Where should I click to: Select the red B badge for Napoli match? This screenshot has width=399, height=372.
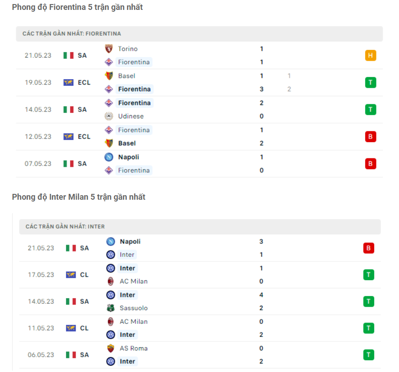click(x=371, y=164)
